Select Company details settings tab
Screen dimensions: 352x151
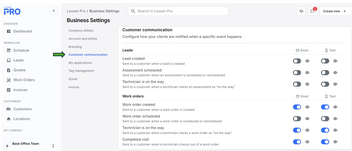81,31
